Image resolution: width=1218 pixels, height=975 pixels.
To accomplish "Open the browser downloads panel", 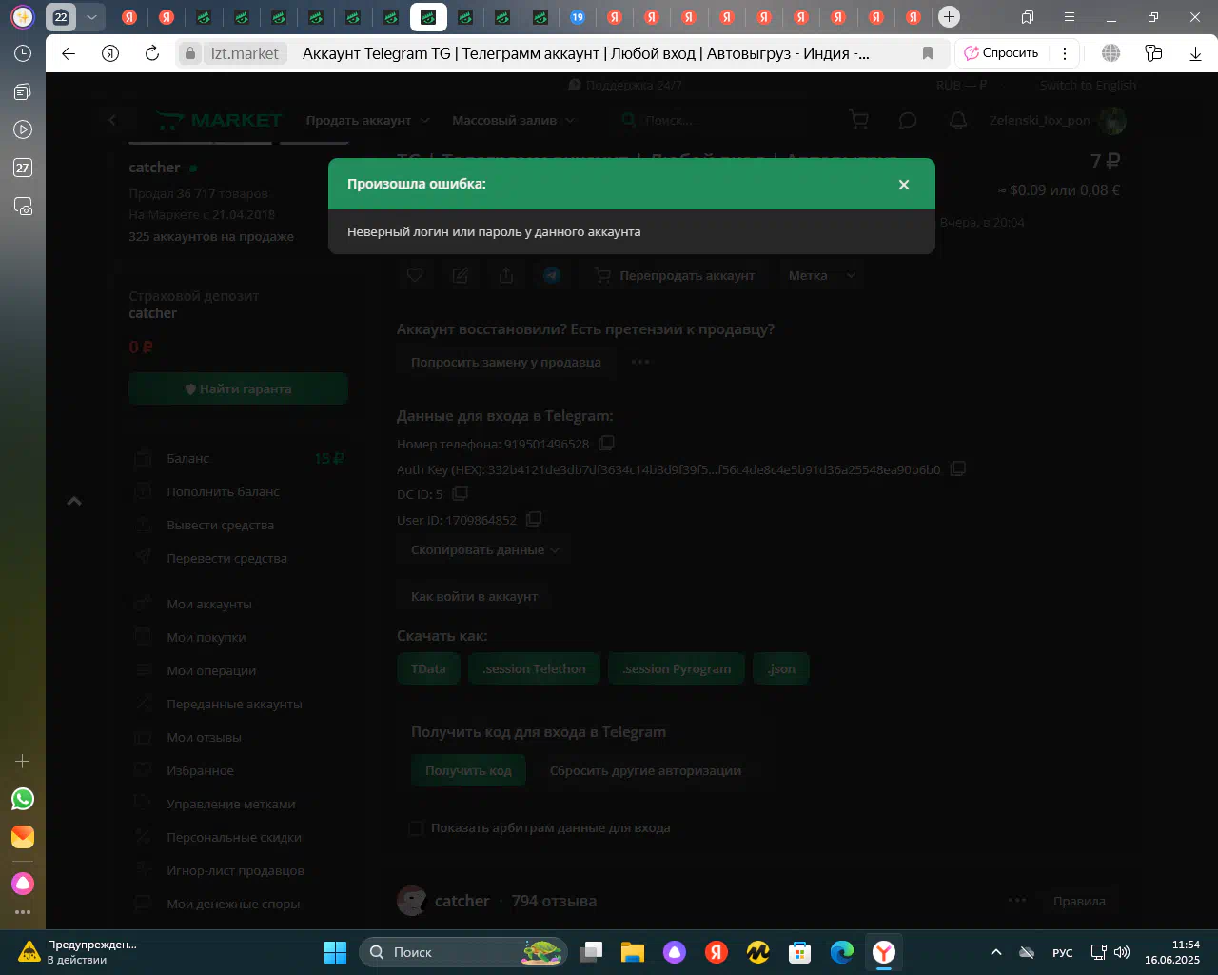I will tap(1195, 53).
